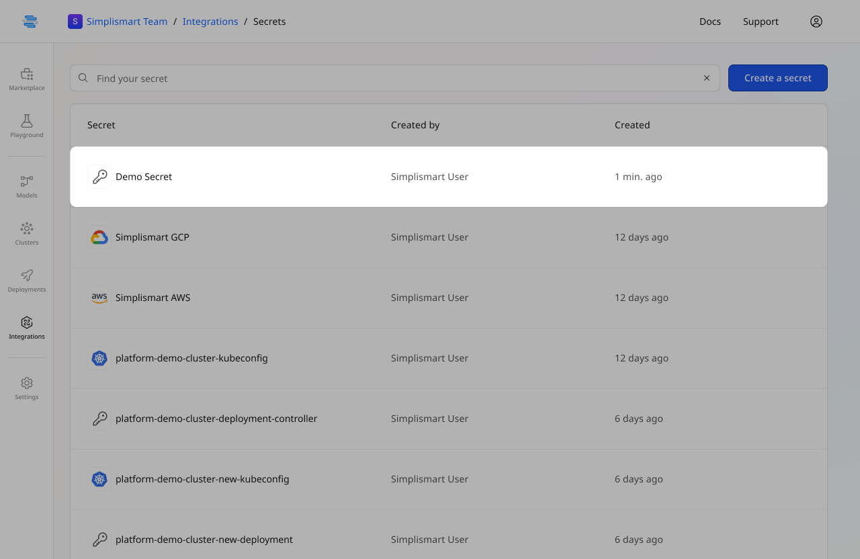This screenshot has width=860, height=559.
Task: Open the Simplismart GCP secret
Action: click(153, 237)
